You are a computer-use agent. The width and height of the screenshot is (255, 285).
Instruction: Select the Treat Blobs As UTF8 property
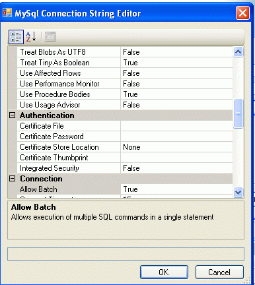[x=69, y=52]
